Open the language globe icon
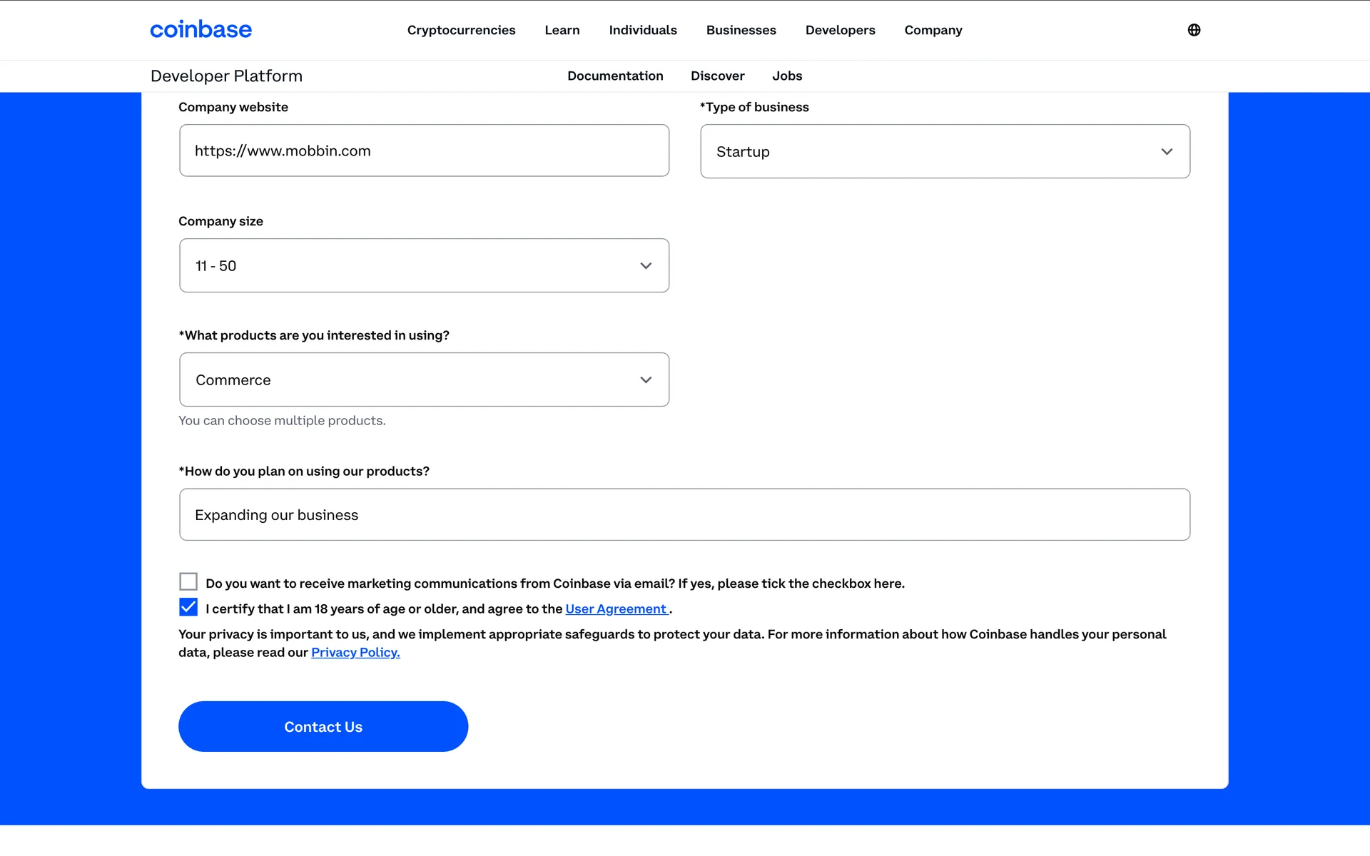1370x856 pixels. pos(1194,30)
